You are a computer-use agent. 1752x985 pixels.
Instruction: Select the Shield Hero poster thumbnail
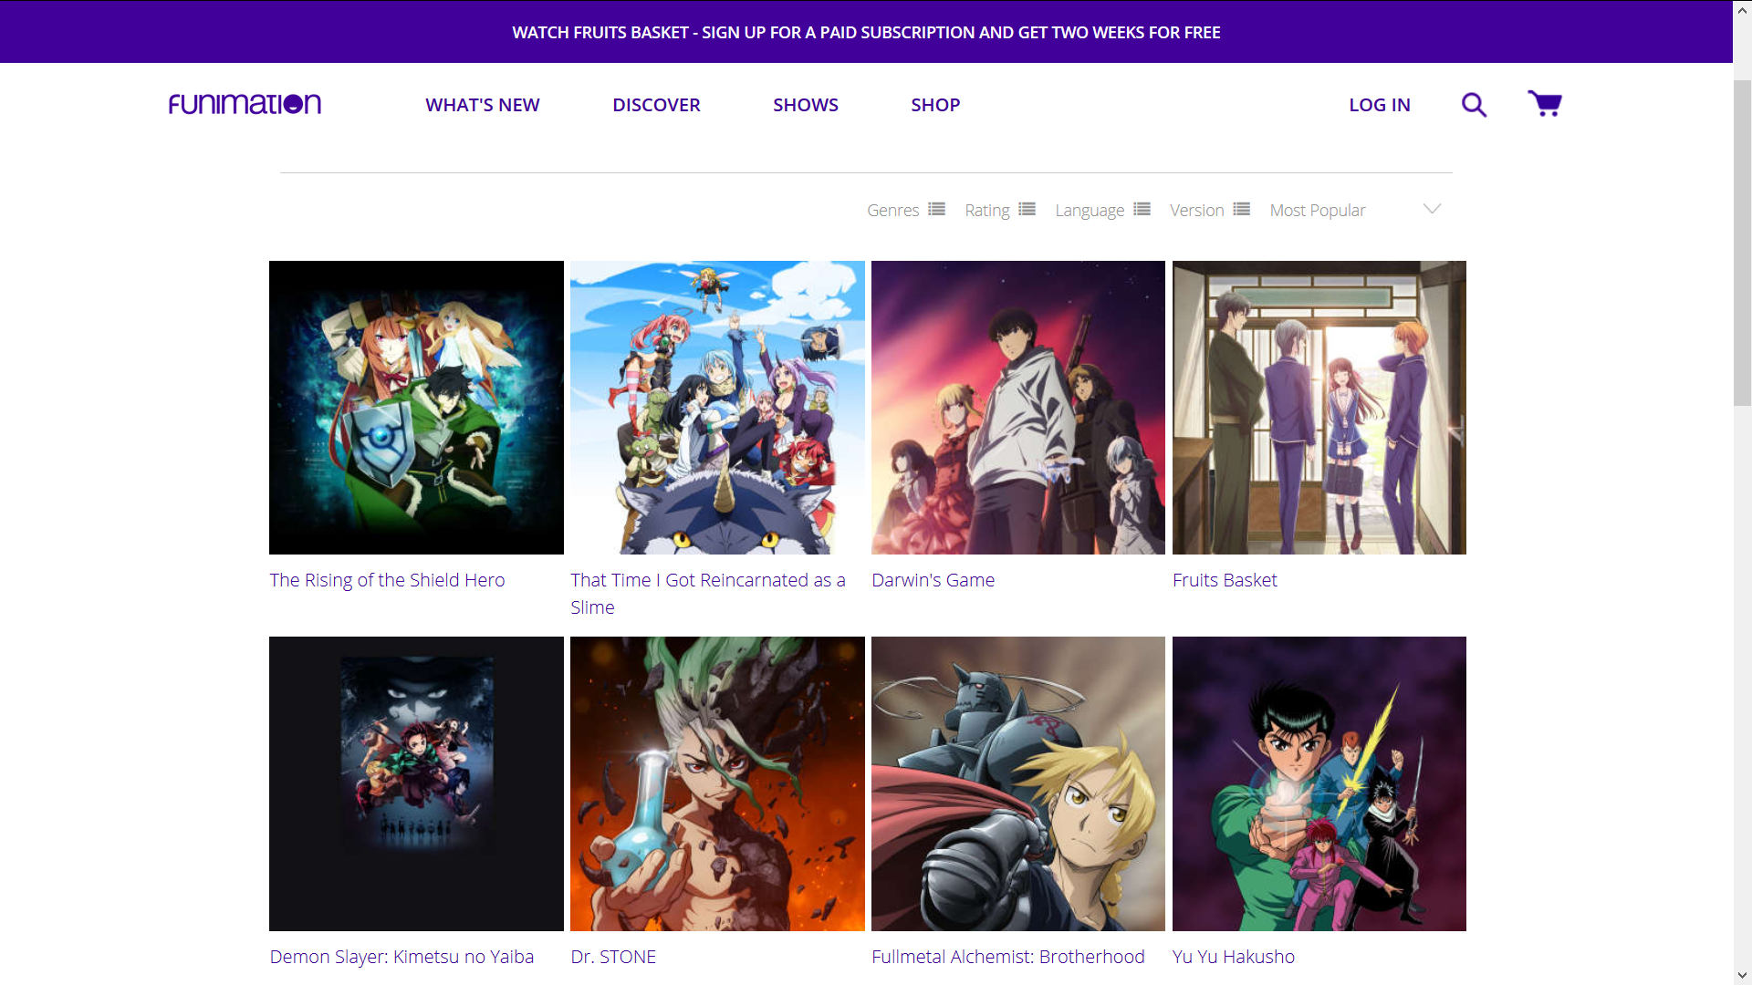(416, 408)
